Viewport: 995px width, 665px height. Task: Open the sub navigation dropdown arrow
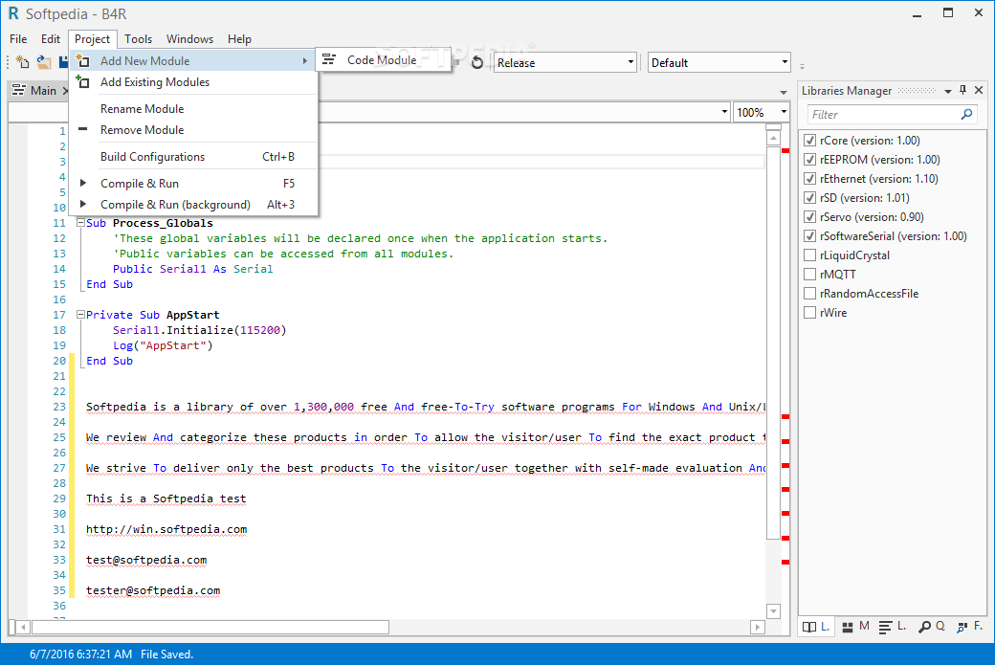(x=724, y=112)
